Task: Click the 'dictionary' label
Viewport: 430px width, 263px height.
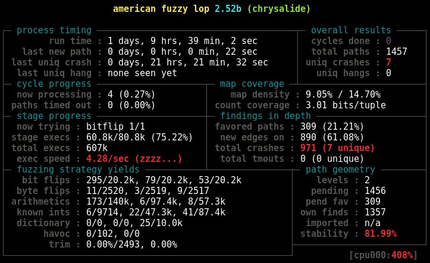Action: [43, 223]
